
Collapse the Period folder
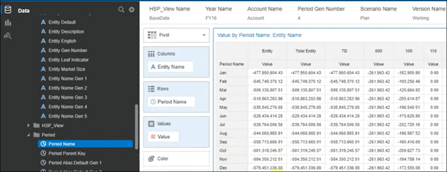(x=29, y=135)
